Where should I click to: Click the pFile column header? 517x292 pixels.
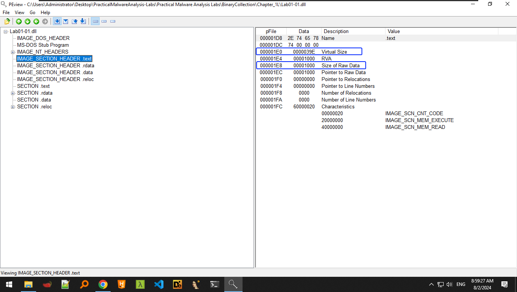pos(271,32)
